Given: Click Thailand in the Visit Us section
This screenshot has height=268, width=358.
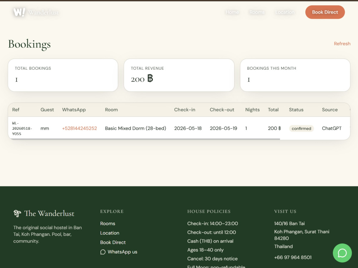Looking at the screenshot, I should pyautogui.click(x=283, y=246).
